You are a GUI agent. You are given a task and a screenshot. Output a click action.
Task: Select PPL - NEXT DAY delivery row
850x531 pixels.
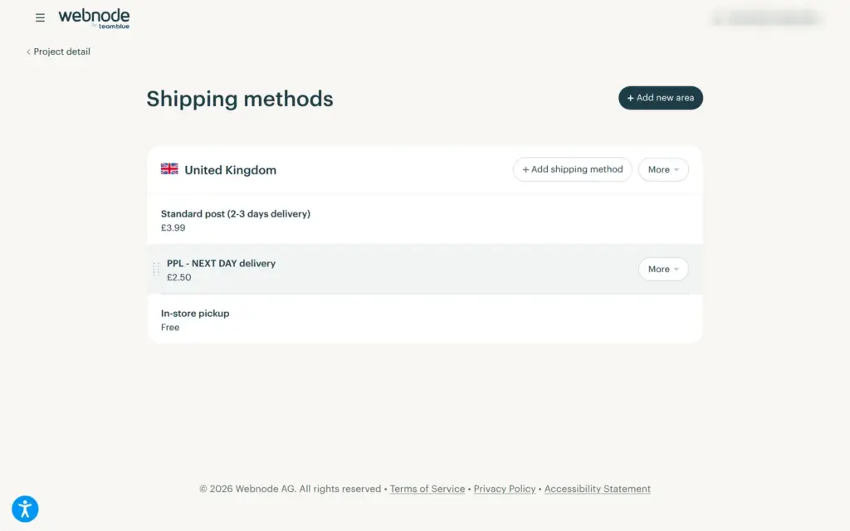pyautogui.click(x=424, y=270)
